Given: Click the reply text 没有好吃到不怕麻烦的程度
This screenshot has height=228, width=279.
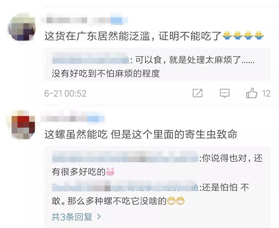Looking at the screenshot, I should click(106, 73).
